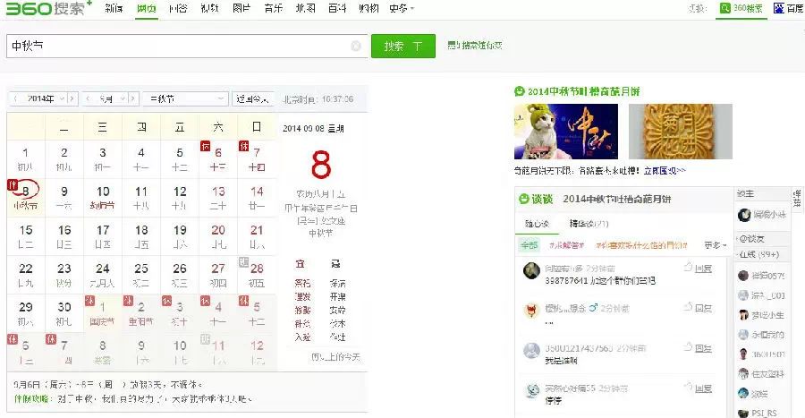
Task: Clear the search box with the X icon
Action: 355,47
